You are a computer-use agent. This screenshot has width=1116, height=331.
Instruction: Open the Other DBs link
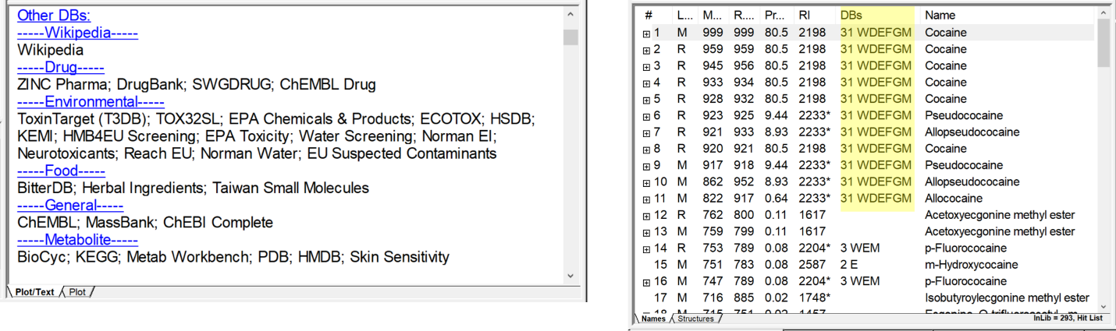54,15
